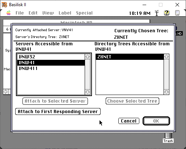Click directory trees list scroll down arrow
The image size is (186, 149).
click(x=166, y=92)
